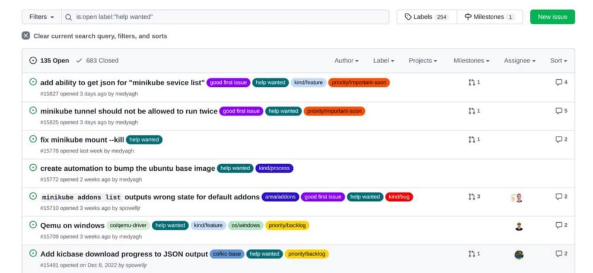Click assignee avatar on Qemu on windows issue

click(x=519, y=227)
